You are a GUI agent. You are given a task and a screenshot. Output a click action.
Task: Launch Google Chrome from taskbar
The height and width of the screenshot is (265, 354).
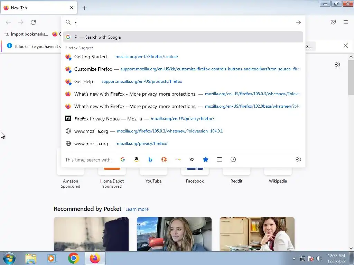point(73,258)
